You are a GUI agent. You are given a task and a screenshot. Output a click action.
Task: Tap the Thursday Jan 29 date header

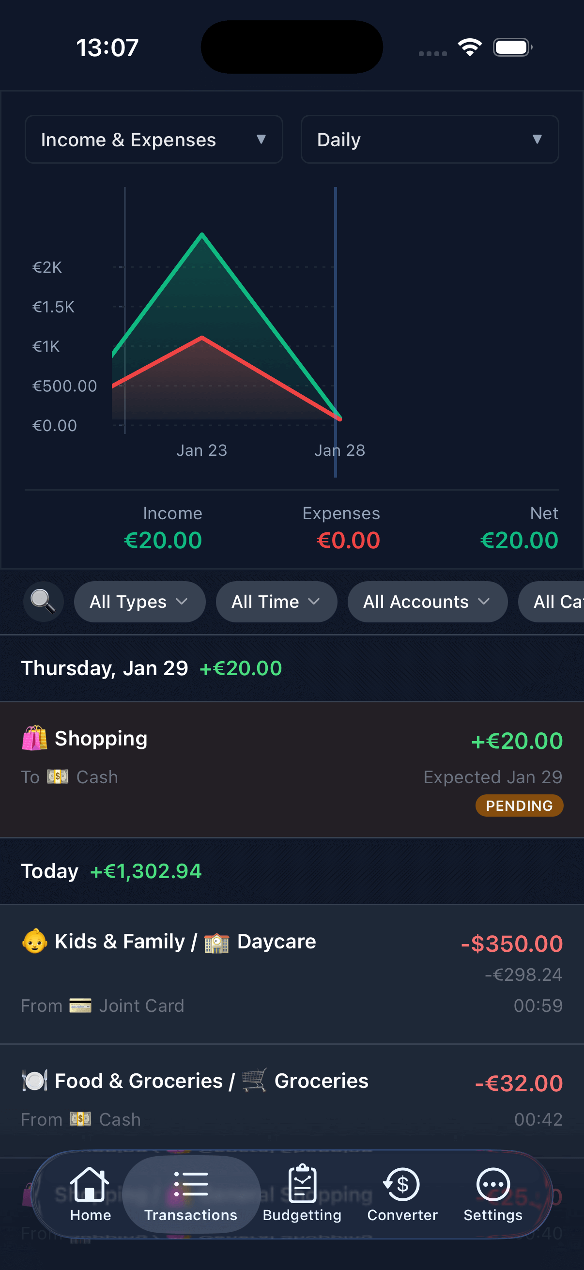click(x=104, y=667)
